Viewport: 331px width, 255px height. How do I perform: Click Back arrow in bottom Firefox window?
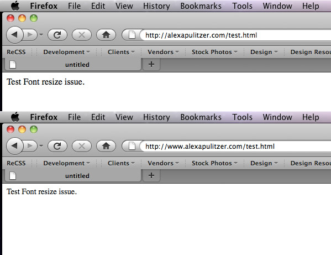pos(14,146)
